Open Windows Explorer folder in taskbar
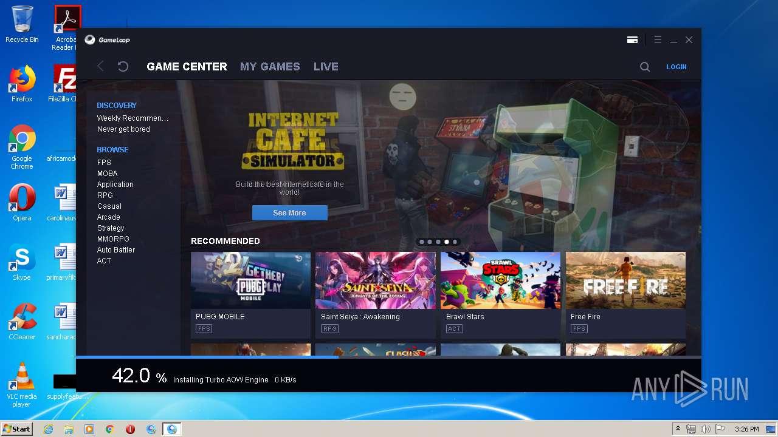Viewport: 778px width, 437px height. [69, 429]
